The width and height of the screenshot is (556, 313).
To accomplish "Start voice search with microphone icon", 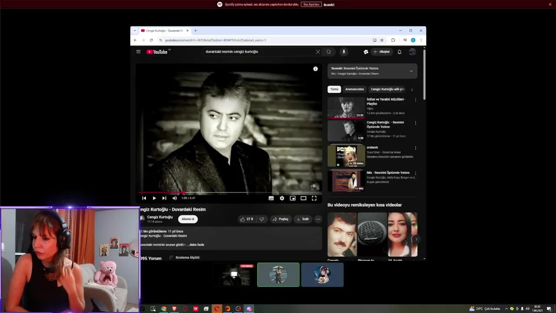I will click(344, 52).
